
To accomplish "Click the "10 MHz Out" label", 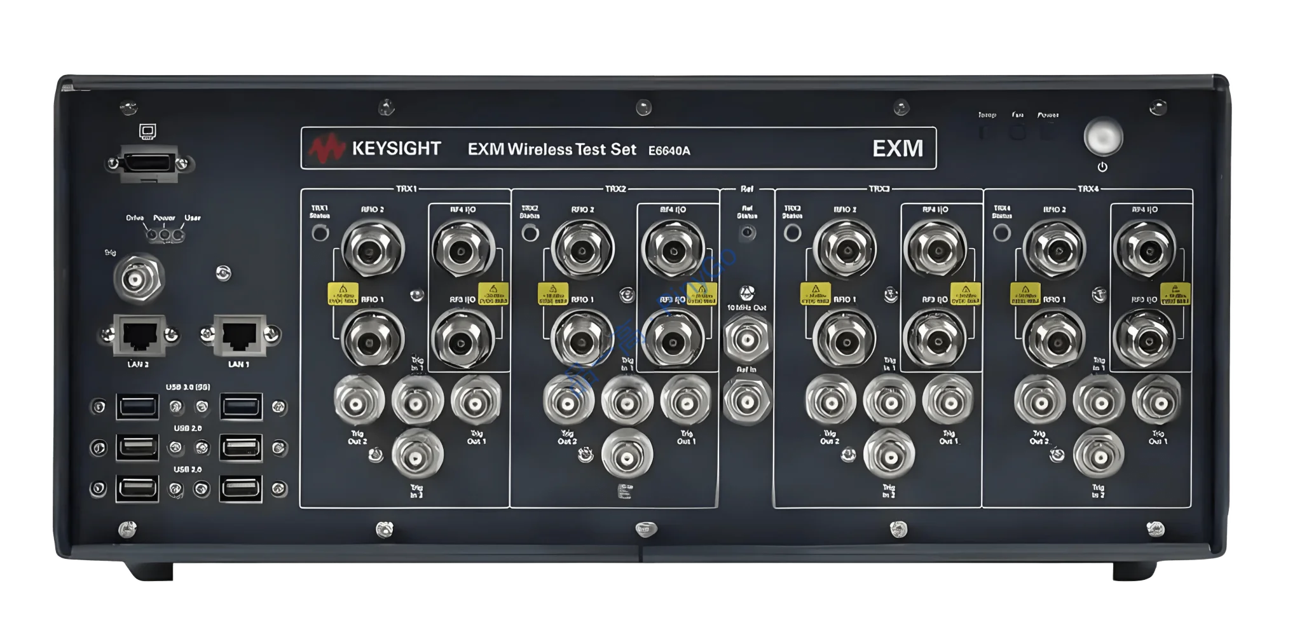I will 747,308.
